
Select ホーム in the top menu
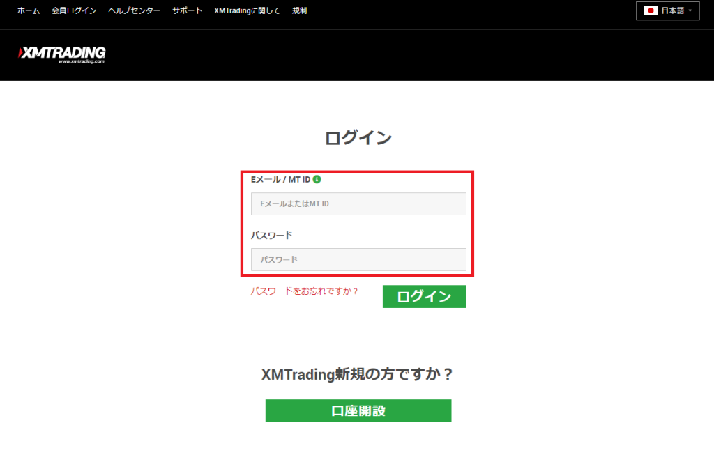point(27,10)
